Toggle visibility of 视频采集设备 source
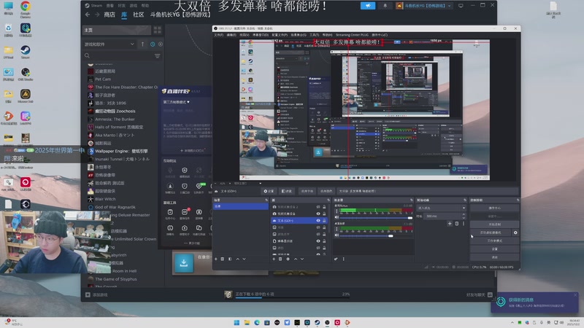Viewport: 584px width, 328px height. coord(318,214)
